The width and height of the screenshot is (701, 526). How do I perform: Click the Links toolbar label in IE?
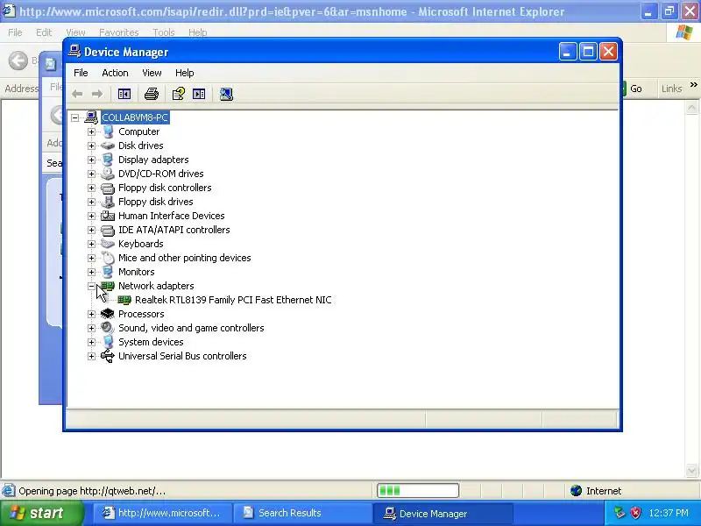coord(671,89)
